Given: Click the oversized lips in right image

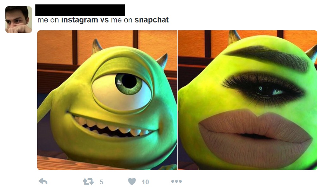Looking at the screenshot, I should 255,137.
